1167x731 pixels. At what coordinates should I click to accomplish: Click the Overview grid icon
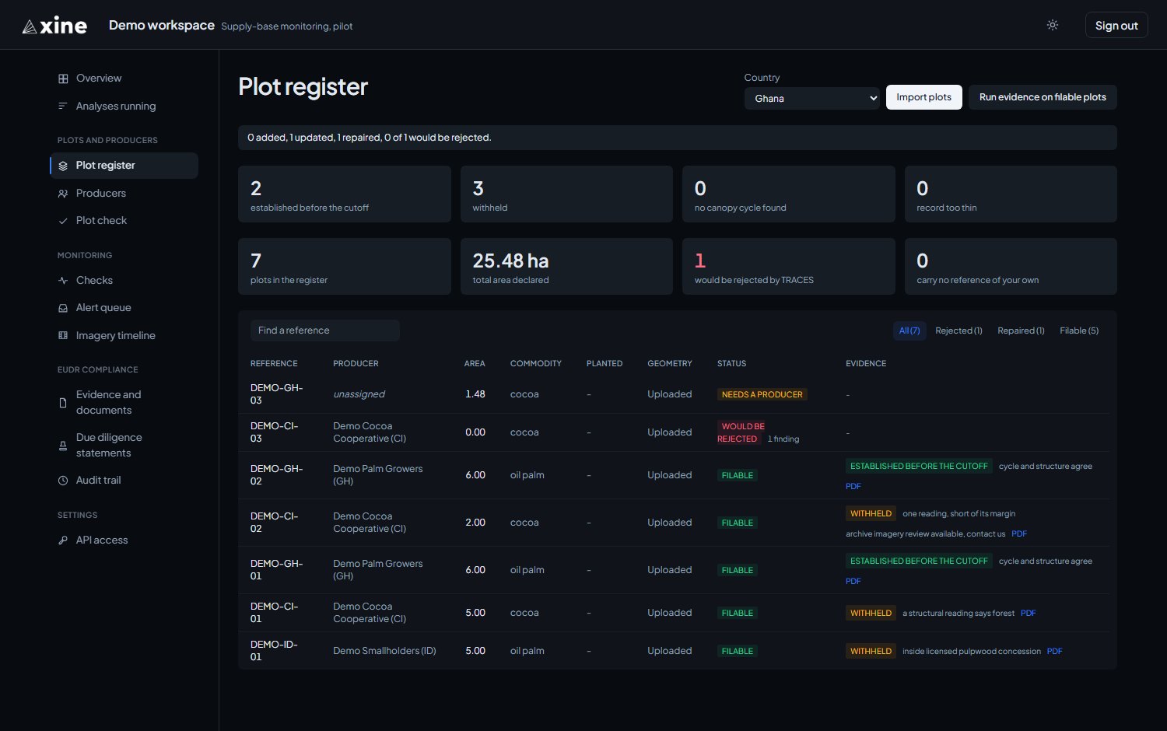(x=63, y=79)
